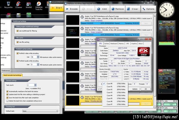Switch to the Caches tab in CPU-Z
Viewport: 179px width, 120px height.
click(x=107, y=43)
